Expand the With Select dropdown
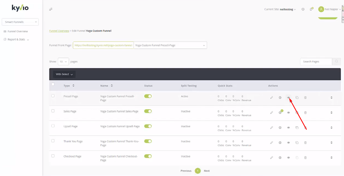 (x=64, y=74)
